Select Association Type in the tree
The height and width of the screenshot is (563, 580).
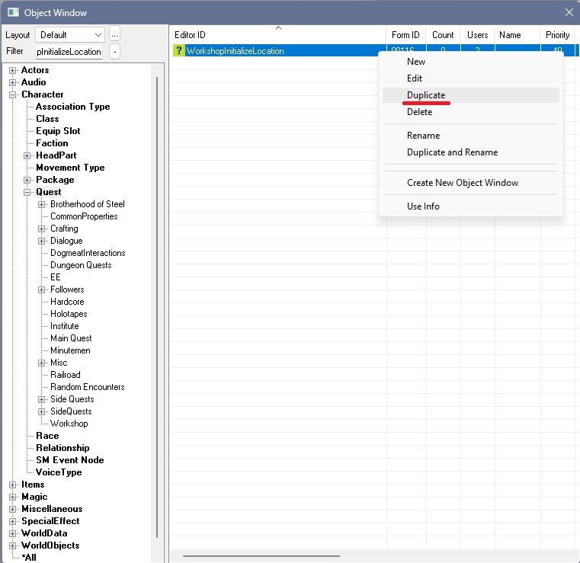tap(73, 107)
